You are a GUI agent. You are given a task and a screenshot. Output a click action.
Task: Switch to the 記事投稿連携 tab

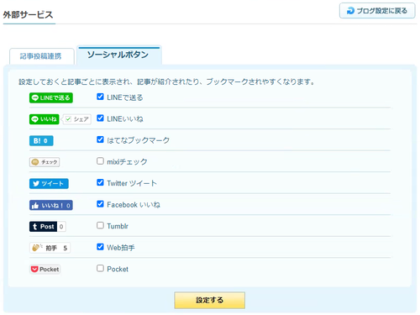point(42,56)
